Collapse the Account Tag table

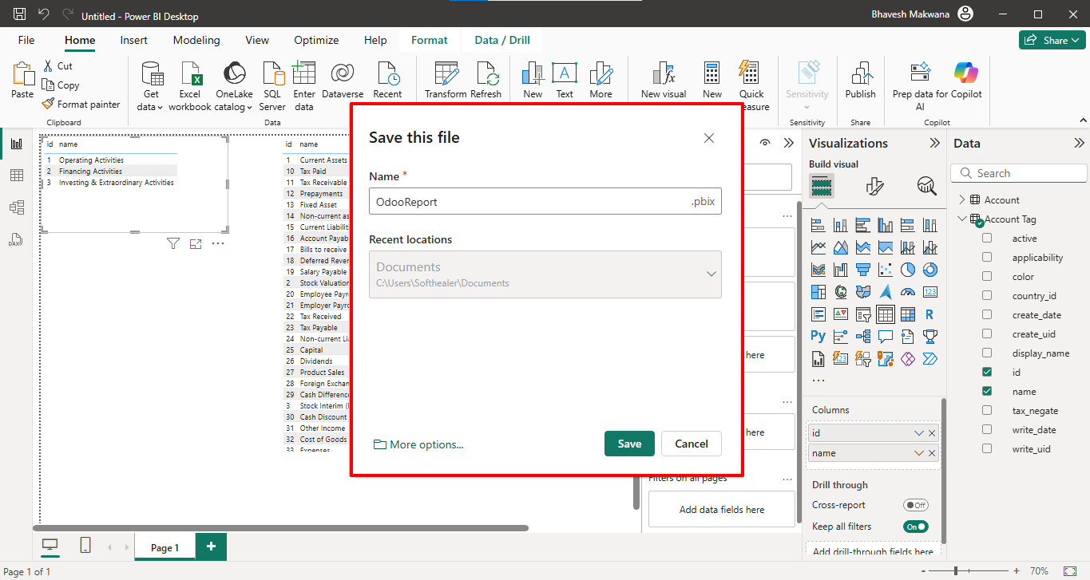pos(961,219)
